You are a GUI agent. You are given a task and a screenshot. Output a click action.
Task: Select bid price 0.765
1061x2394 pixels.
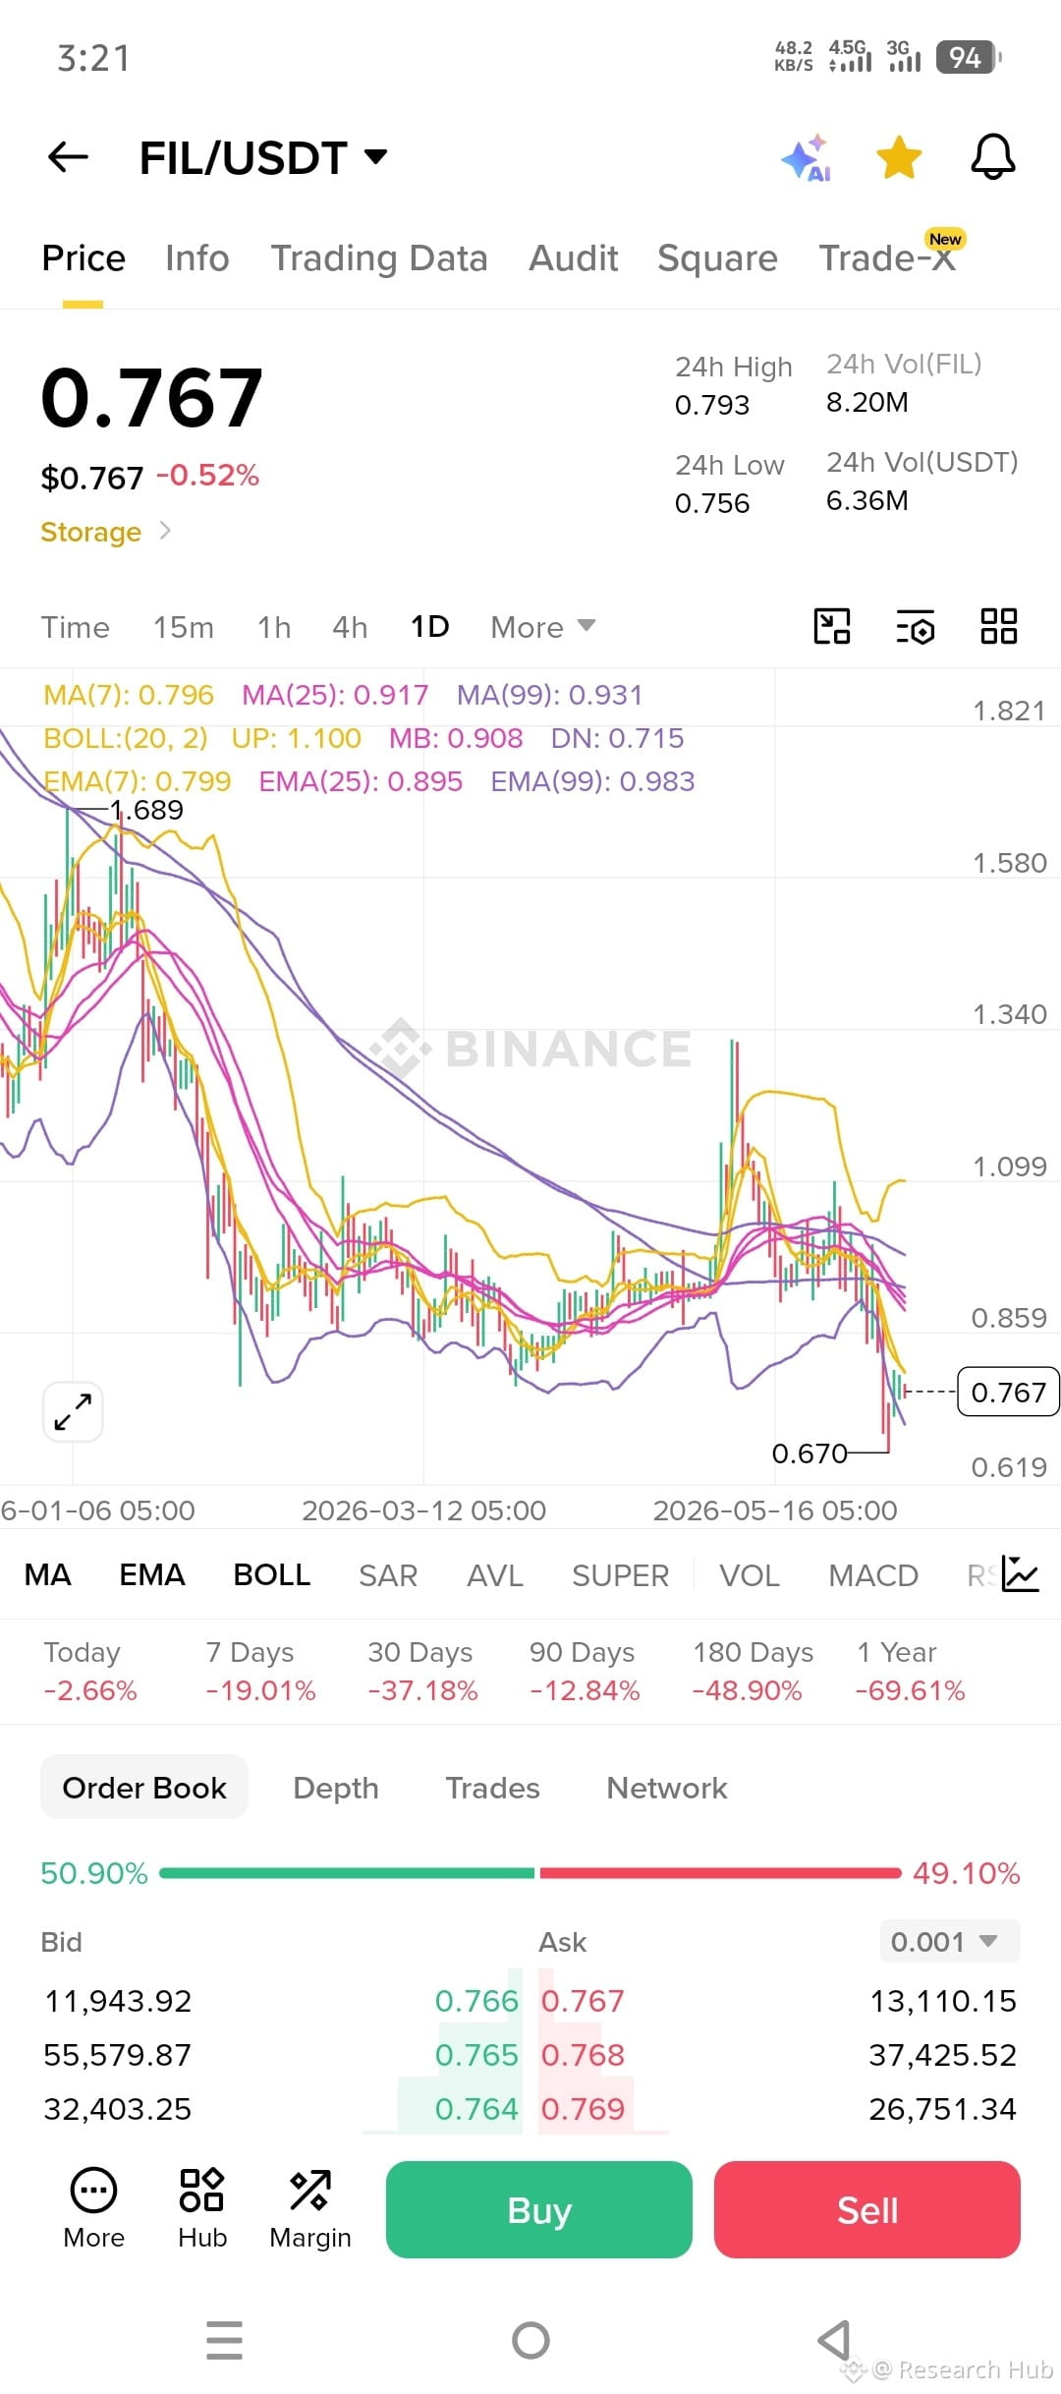pos(476,2055)
